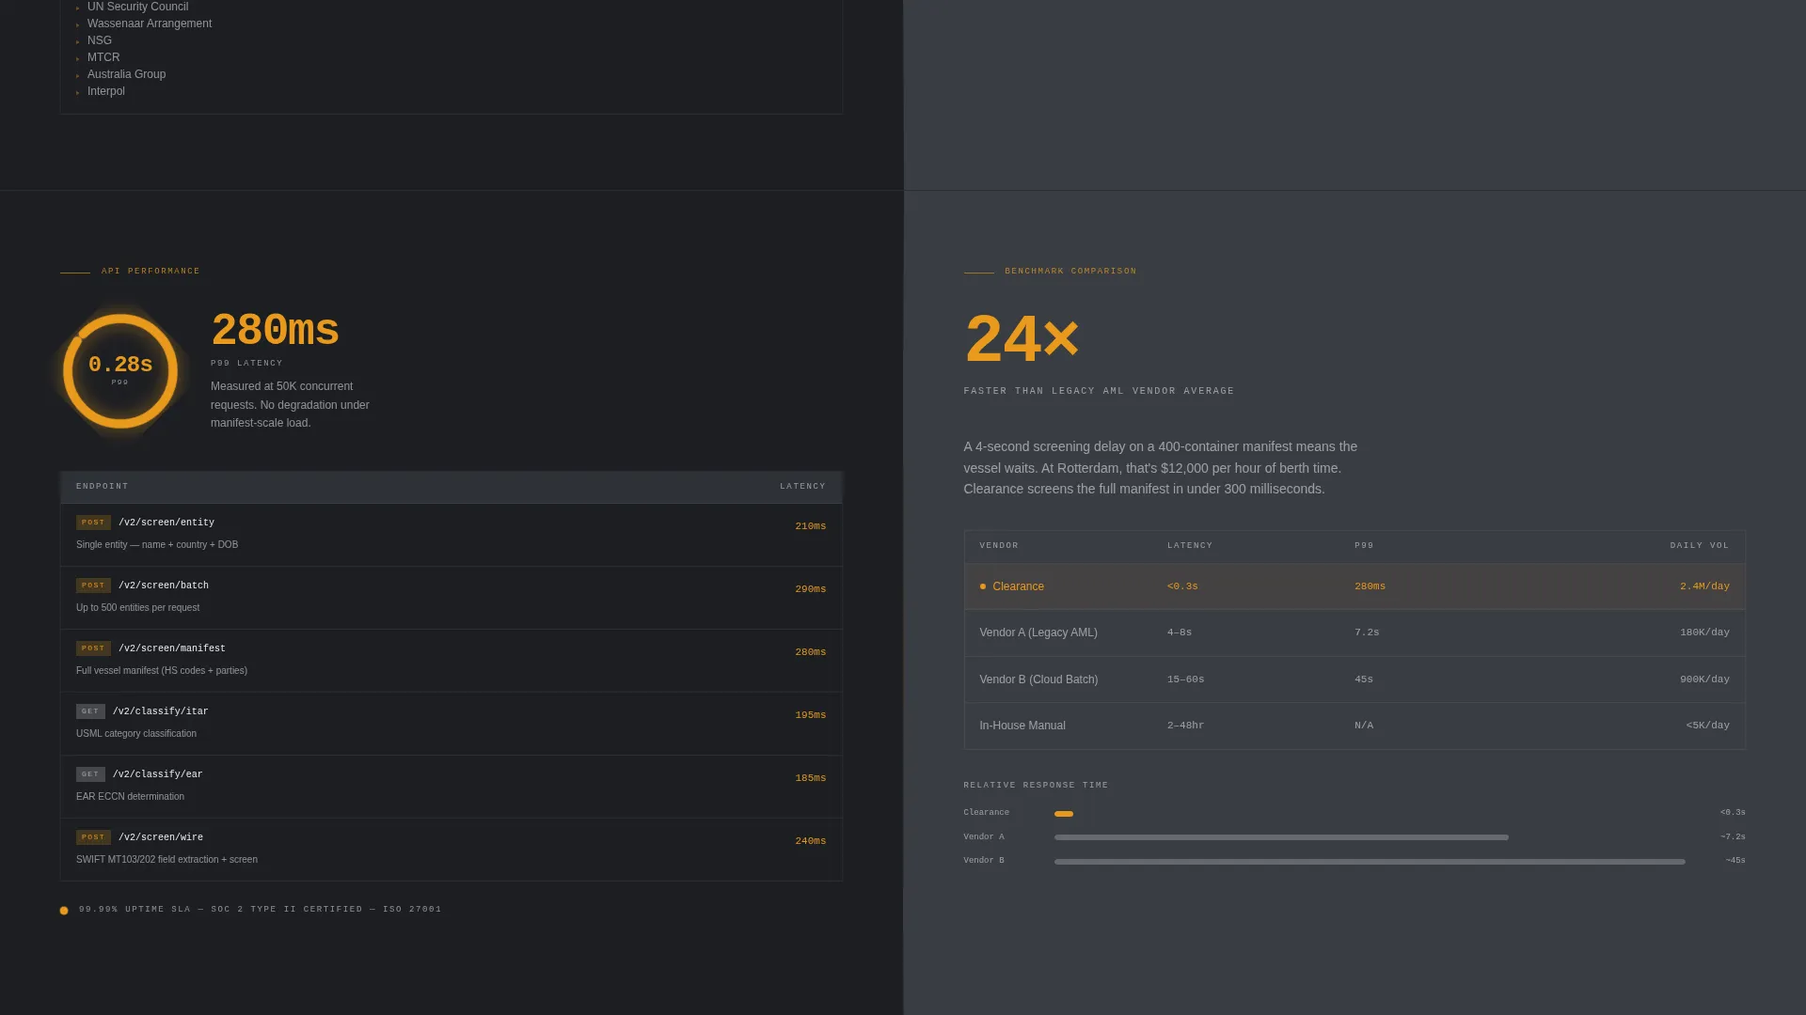This screenshot has height=1015, width=1806.
Task: Select the Vendor B response time bar
Action: (1370, 862)
